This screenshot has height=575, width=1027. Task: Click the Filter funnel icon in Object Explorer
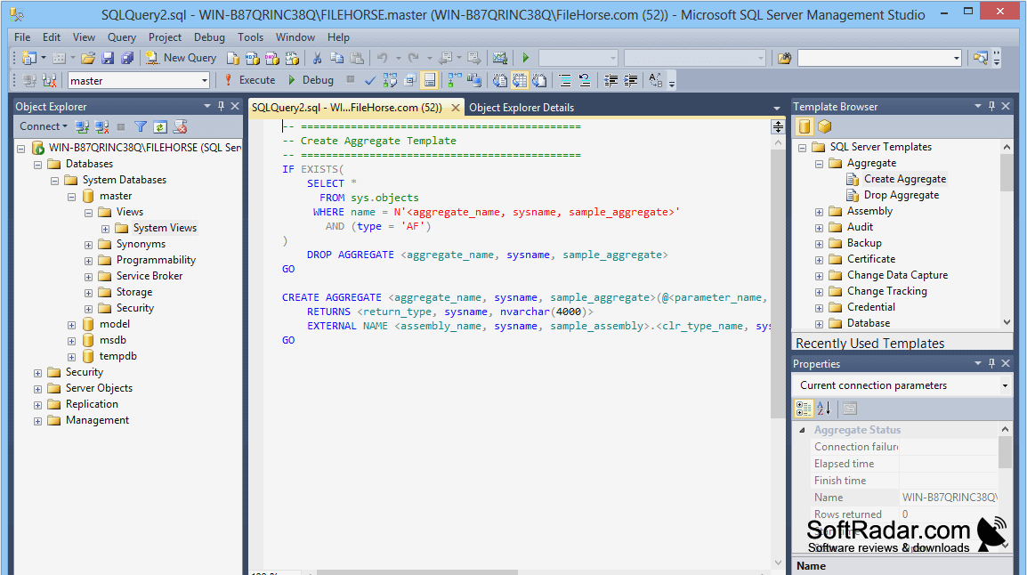(x=140, y=126)
